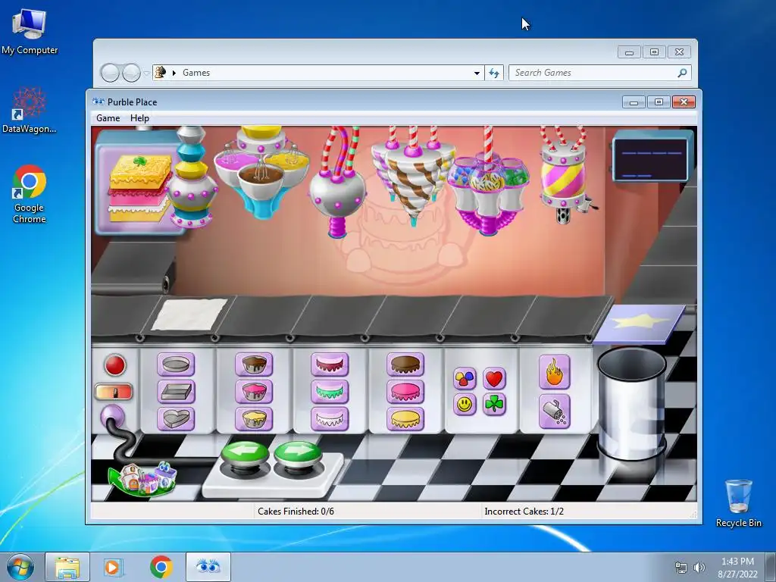Apply the dark red filling icing

tap(330, 365)
